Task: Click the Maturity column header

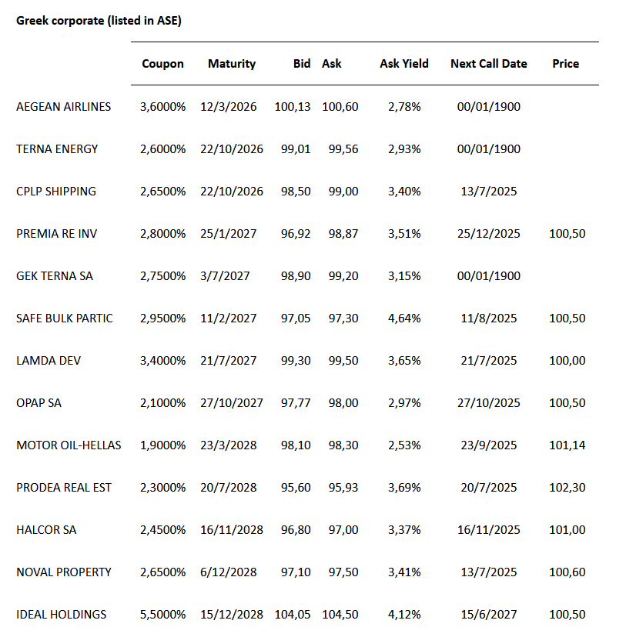Action: tap(232, 64)
